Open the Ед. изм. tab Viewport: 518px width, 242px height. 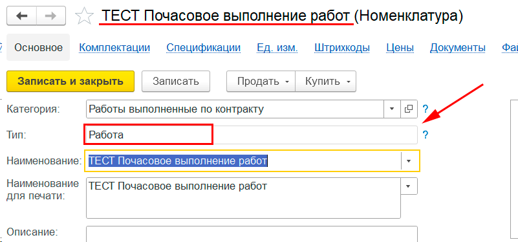coord(277,48)
